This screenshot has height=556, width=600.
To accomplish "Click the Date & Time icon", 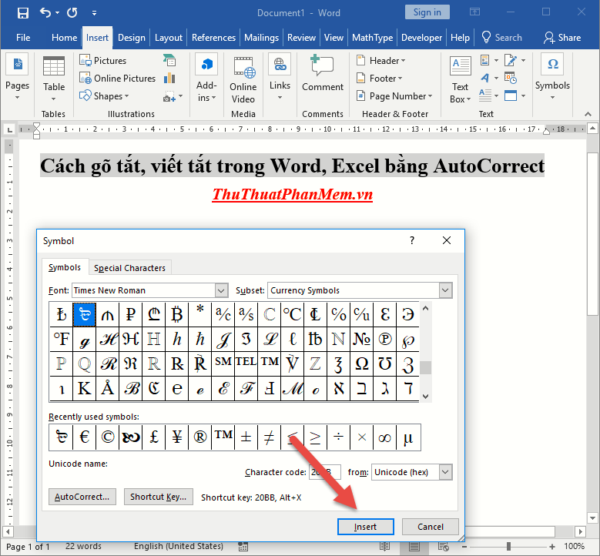I will (x=511, y=78).
